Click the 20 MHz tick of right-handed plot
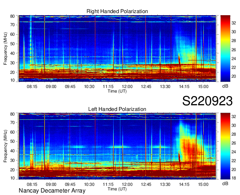 coord(12,72)
